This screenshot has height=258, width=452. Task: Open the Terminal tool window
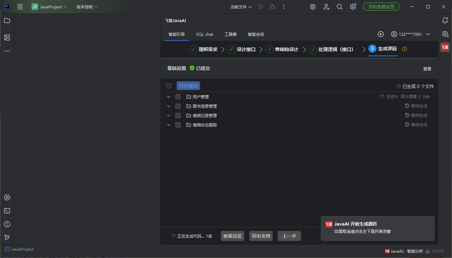pos(7,211)
